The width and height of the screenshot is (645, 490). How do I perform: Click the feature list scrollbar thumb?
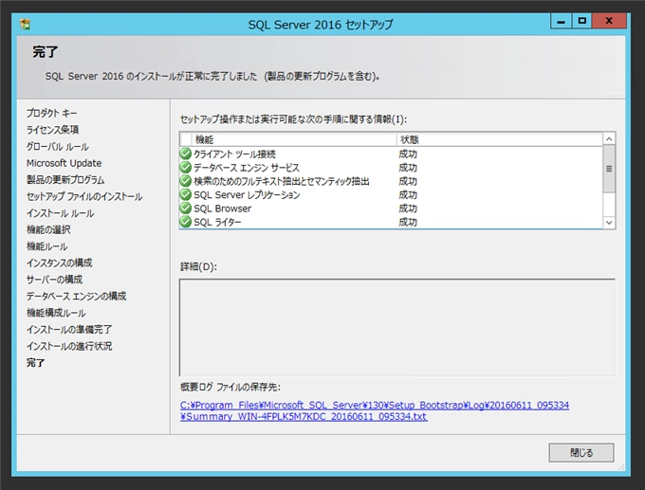(609, 169)
